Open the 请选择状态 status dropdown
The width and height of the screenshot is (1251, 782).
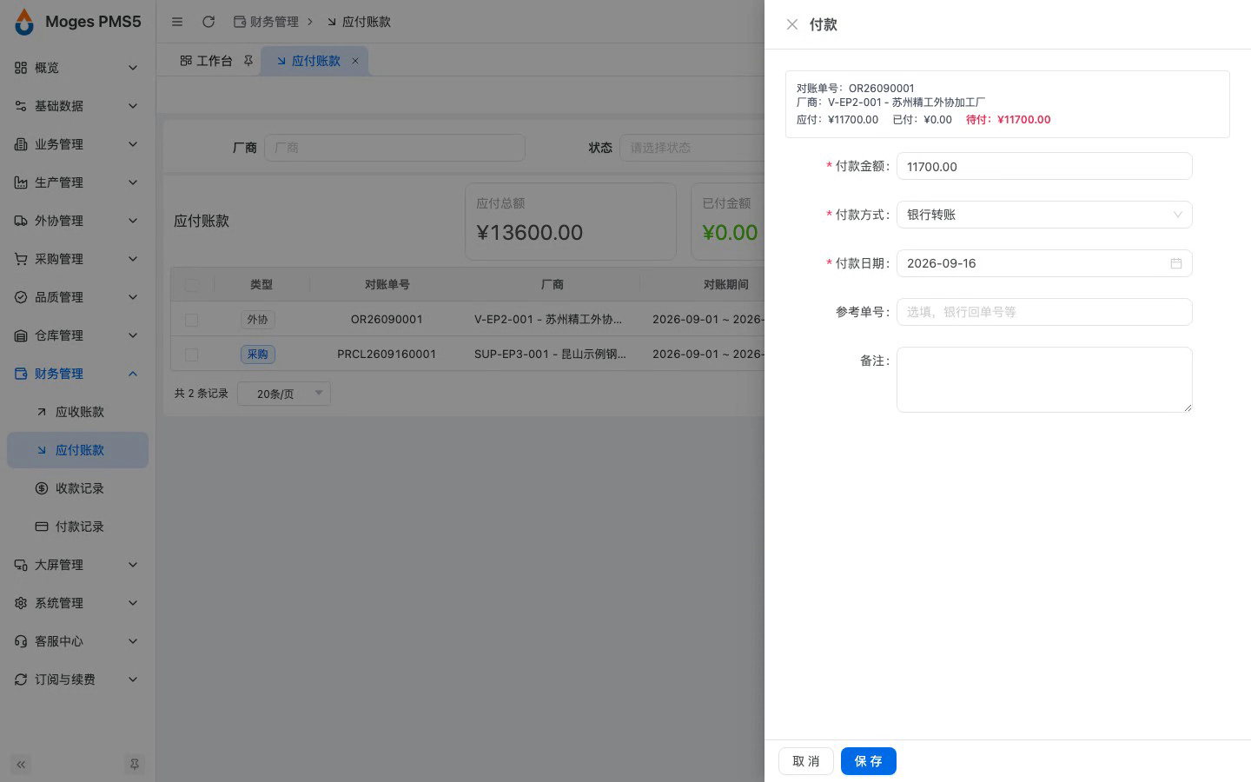(692, 148)
